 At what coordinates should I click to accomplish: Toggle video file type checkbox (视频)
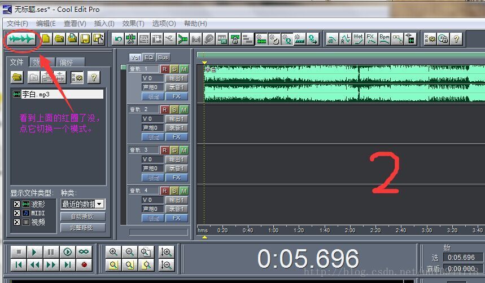coord(17,222)
